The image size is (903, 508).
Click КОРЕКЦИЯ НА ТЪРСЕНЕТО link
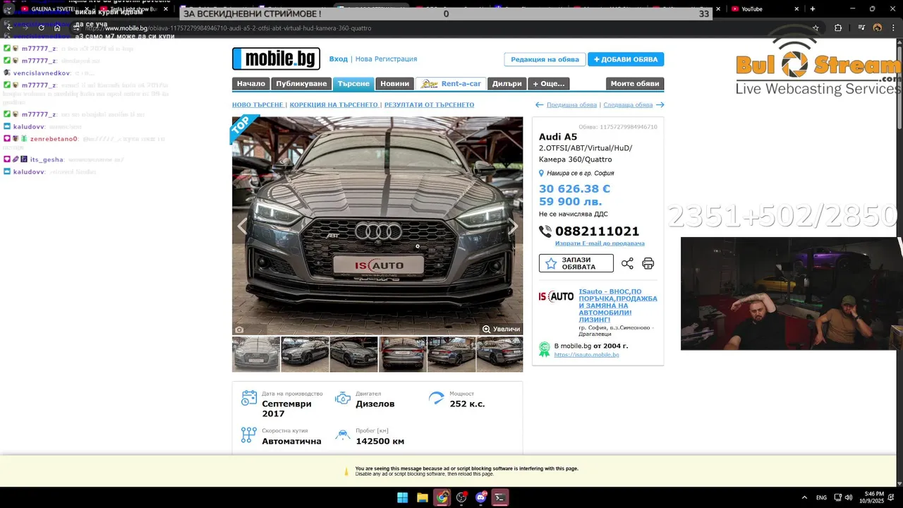[334, 104]
